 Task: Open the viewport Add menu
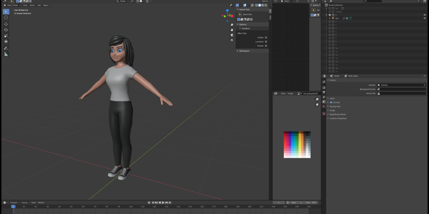click(x=39, y=5)
